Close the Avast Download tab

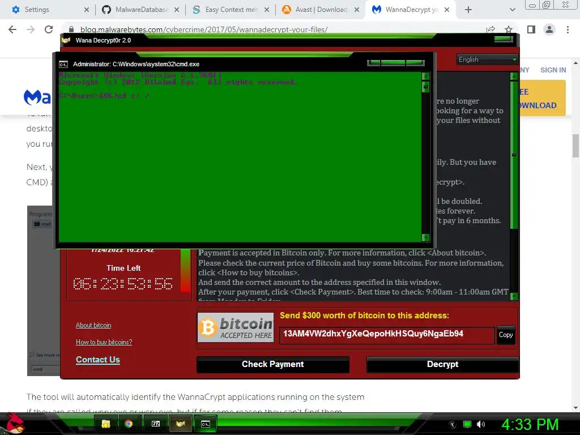(357, 10)
